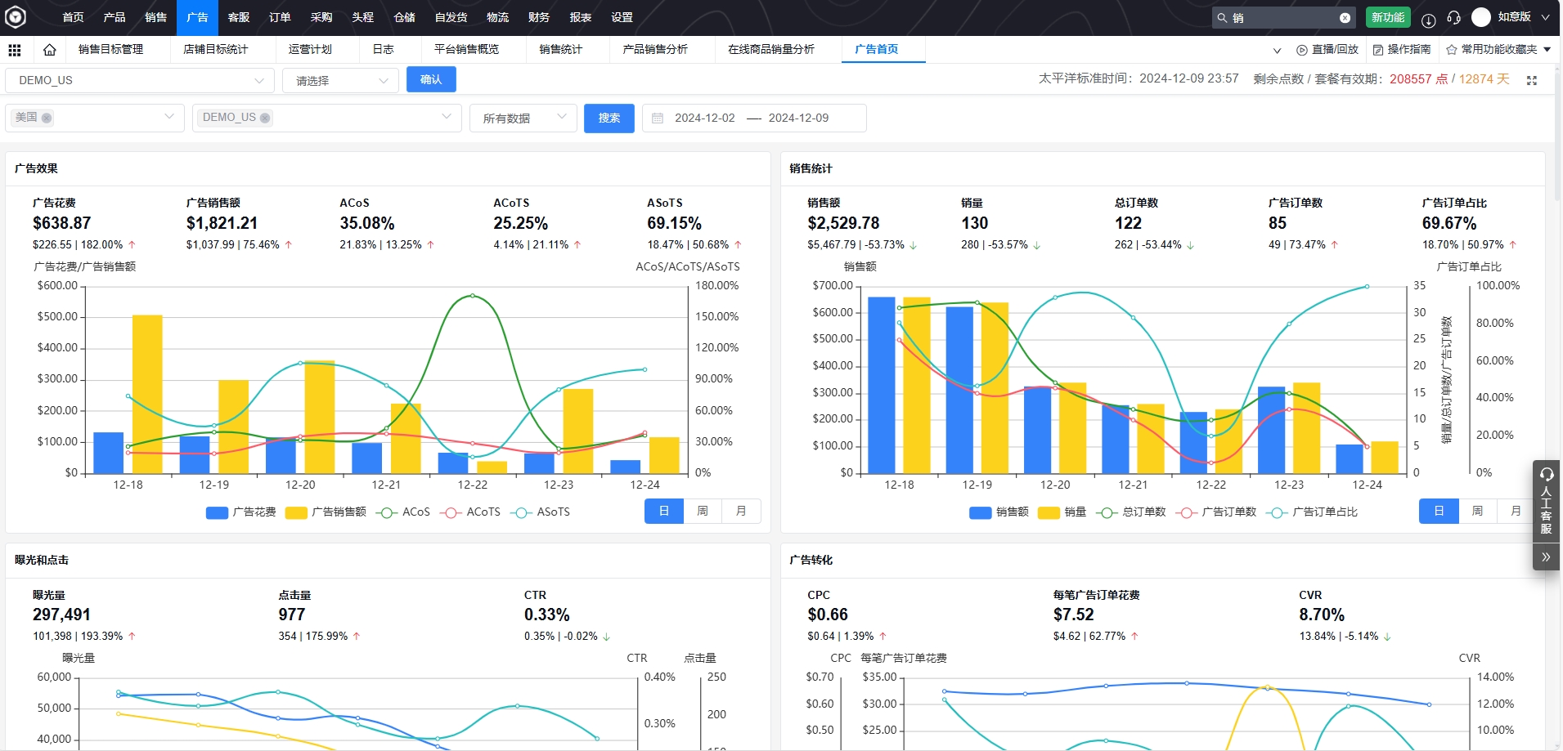Open the apps grid menu icon
Viewport: 1563px width, 751px height.
pyautogui.click(x=15, y=50)
